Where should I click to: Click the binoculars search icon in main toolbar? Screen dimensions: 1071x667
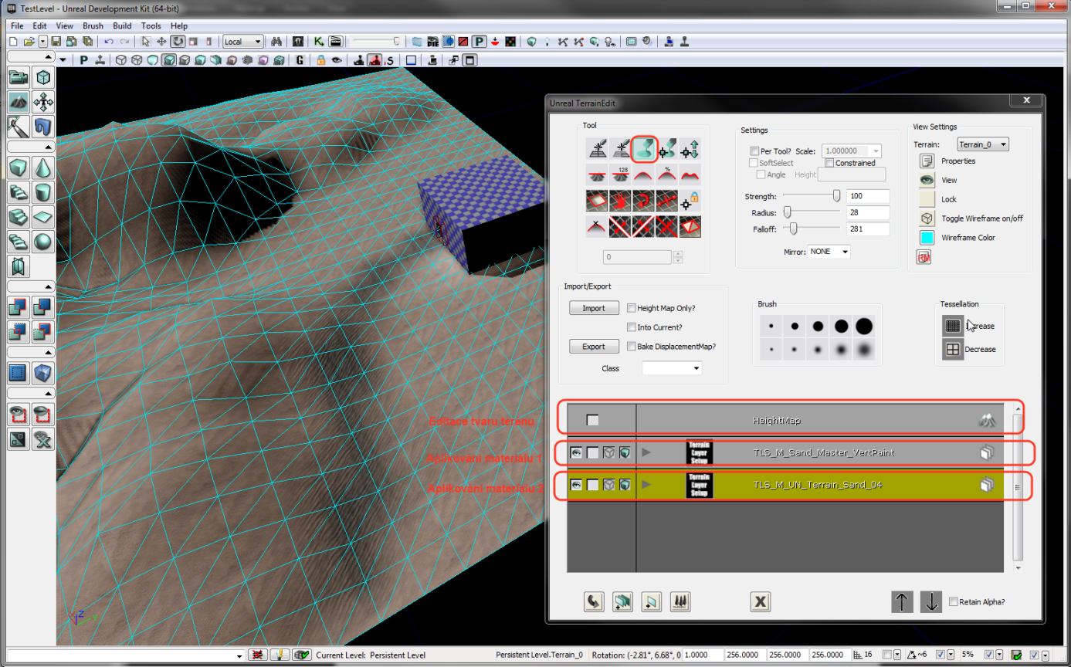[277, 41]
